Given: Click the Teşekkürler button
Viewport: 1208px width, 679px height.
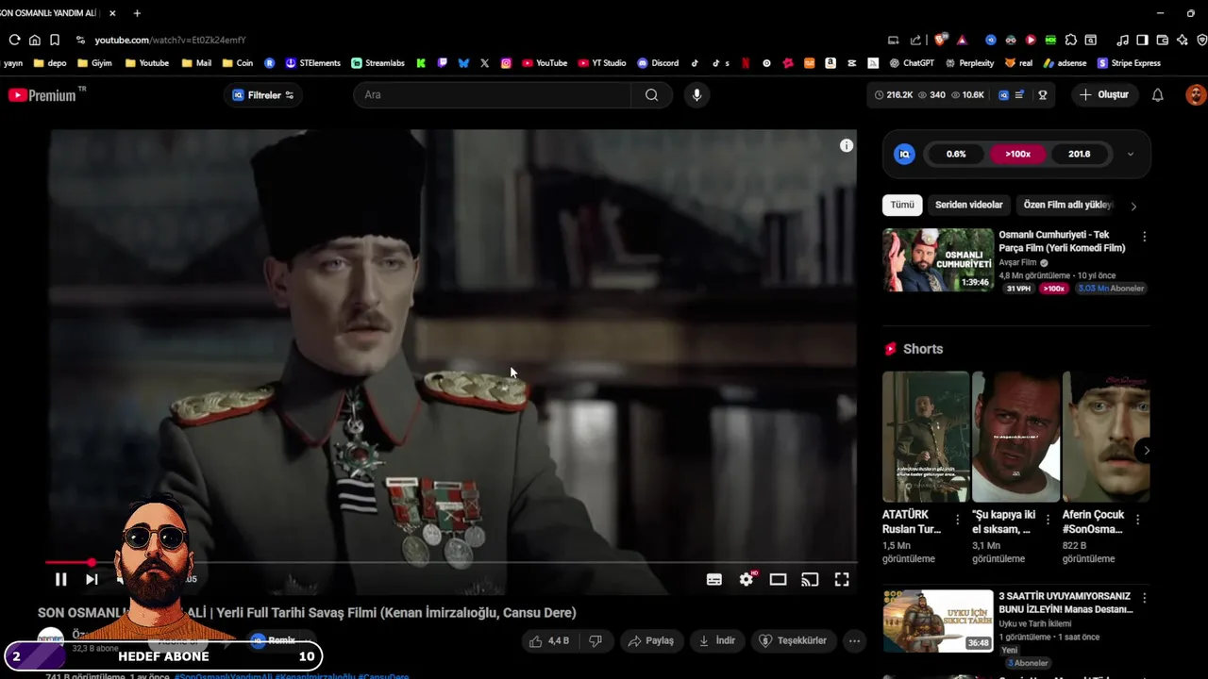Looking at the screenshot, I should pos(793,641).
